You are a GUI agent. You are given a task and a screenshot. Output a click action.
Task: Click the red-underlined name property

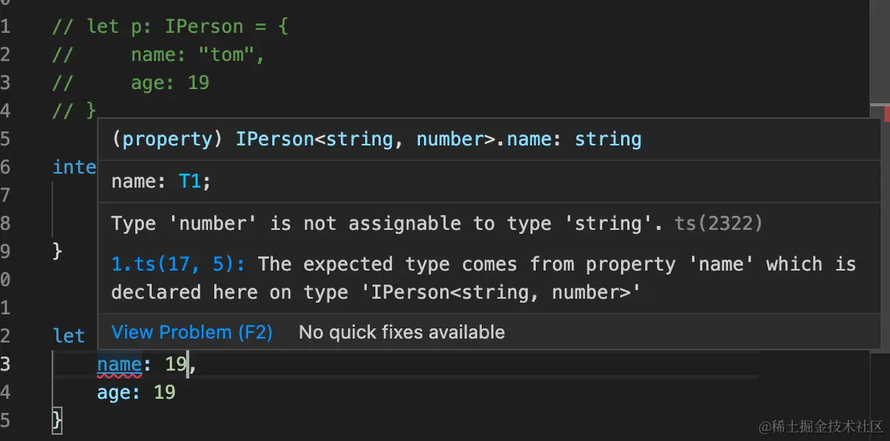(119, 364)
